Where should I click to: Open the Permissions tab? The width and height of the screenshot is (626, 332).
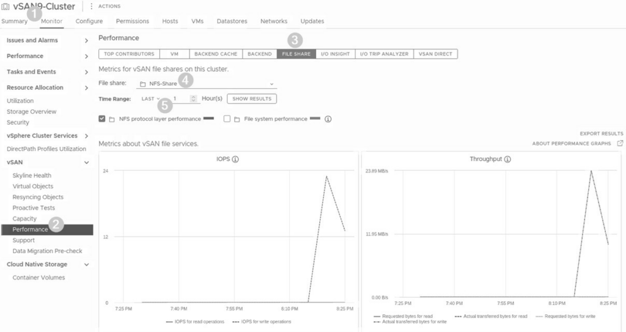(133, 21)
